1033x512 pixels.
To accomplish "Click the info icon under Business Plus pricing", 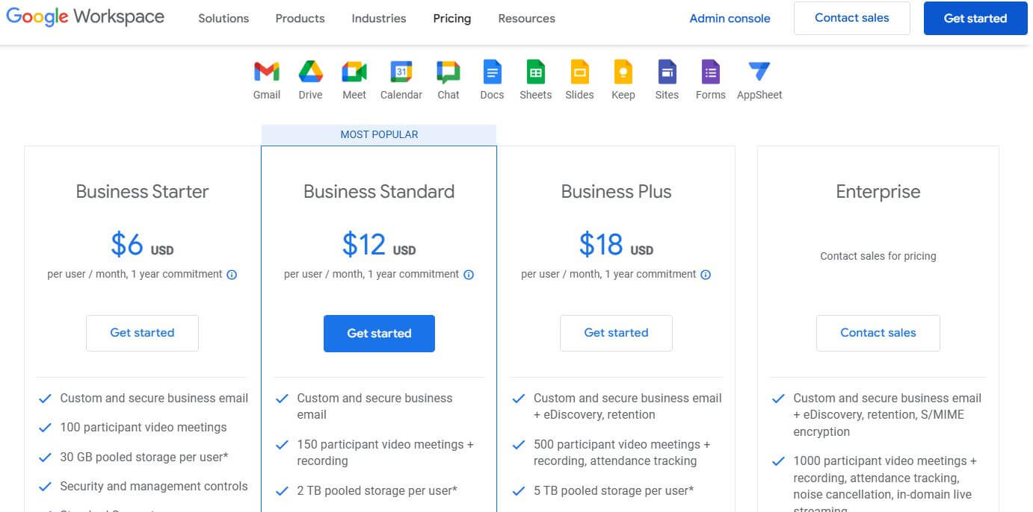I will (705, 275).
